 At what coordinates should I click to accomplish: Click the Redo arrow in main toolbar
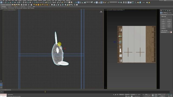[55, 2]
